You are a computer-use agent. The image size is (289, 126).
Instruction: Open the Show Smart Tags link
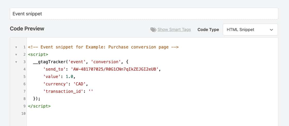[174, 29]
